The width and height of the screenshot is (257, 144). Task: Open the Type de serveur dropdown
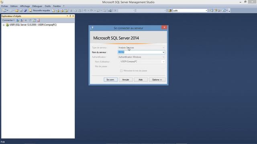click(163, 48)
